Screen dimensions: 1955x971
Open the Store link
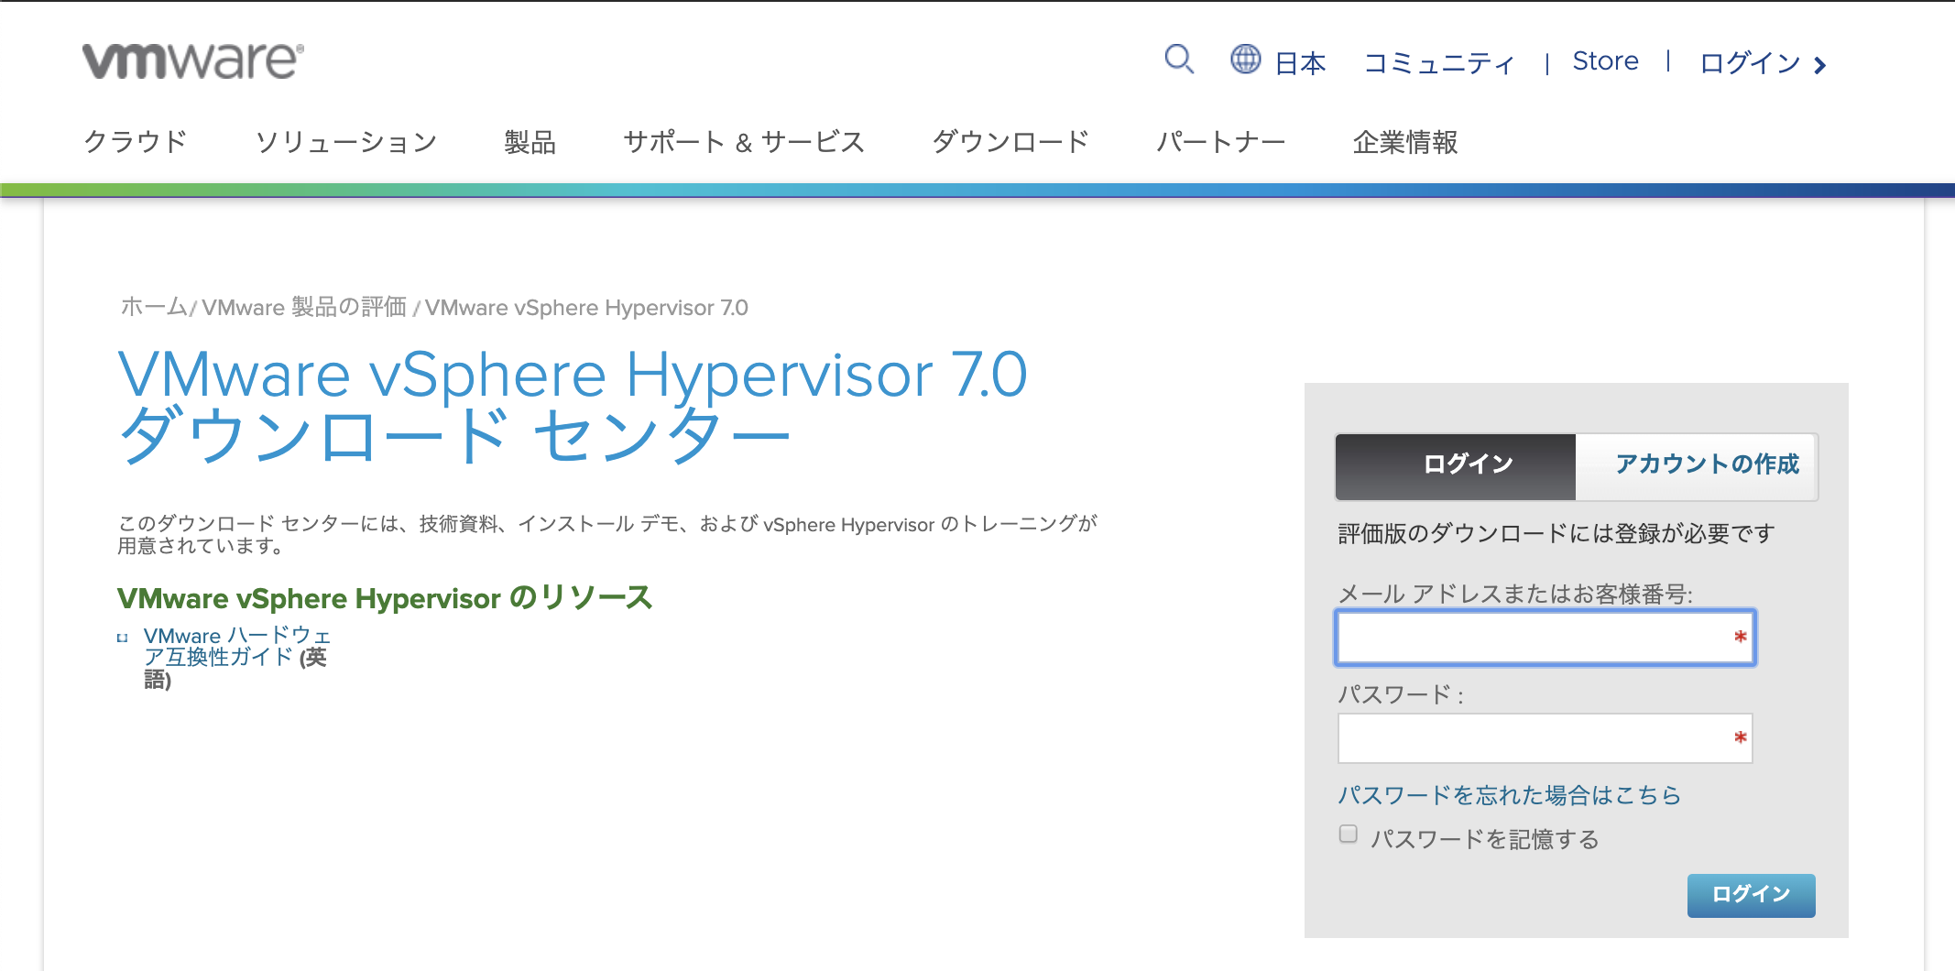[1605, 60]
